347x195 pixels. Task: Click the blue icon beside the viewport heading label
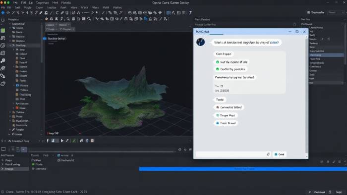[x=45, y=39]
